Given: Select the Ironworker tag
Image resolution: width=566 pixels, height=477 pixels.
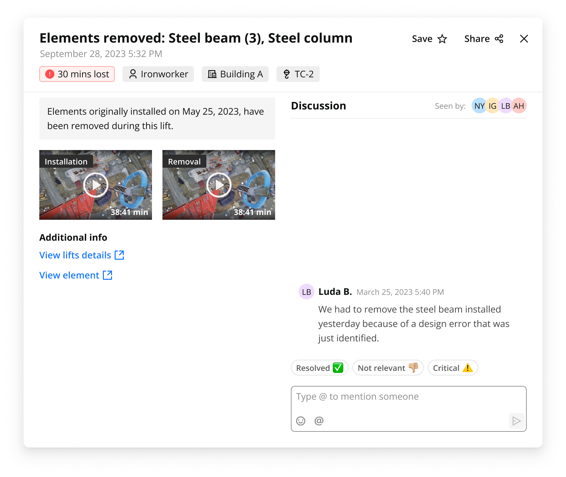Looking at the screenshot, I should click(158, 74).
